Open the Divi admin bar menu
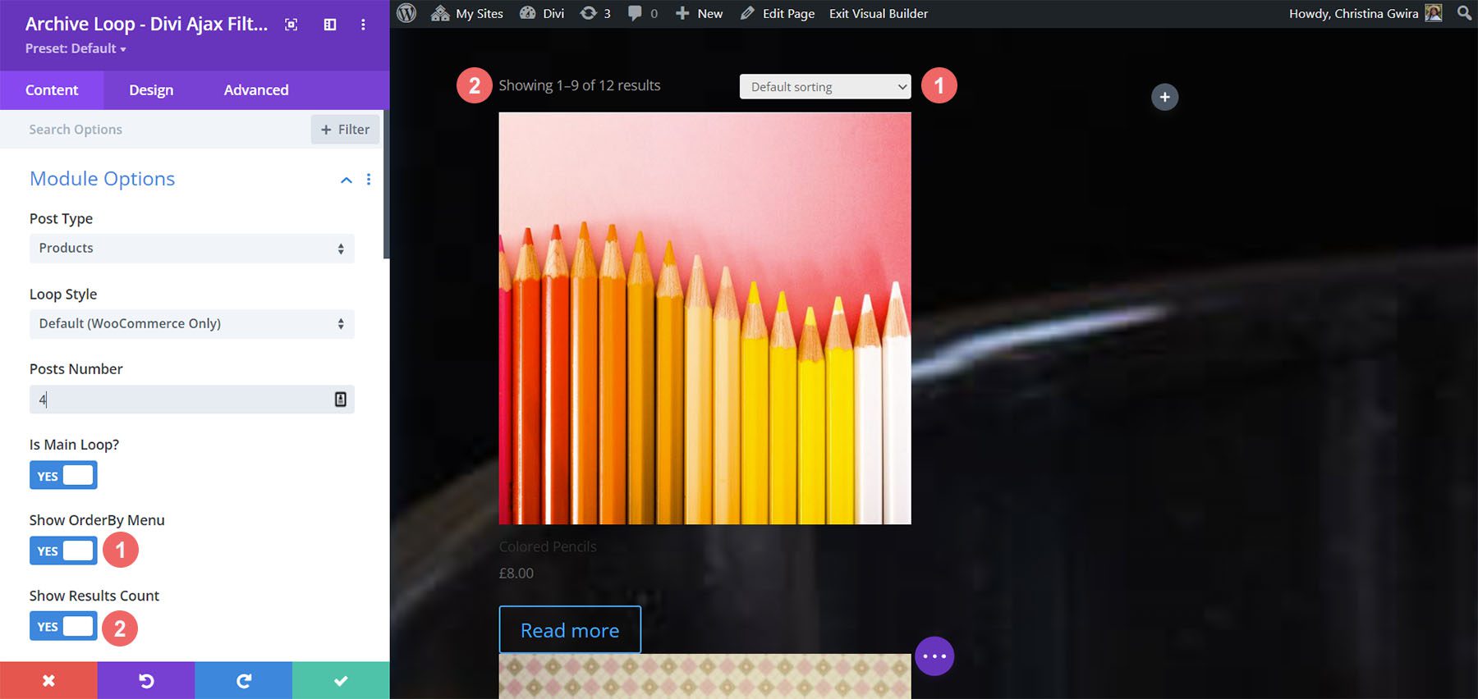 coord(542,13)
